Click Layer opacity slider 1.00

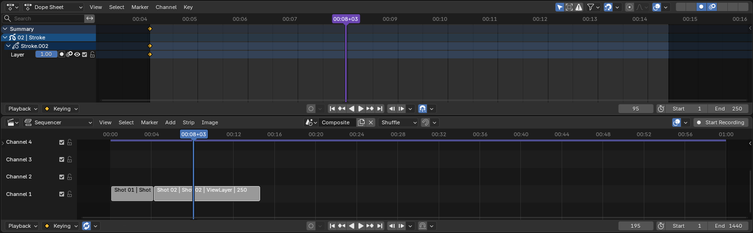pos(46,55)
